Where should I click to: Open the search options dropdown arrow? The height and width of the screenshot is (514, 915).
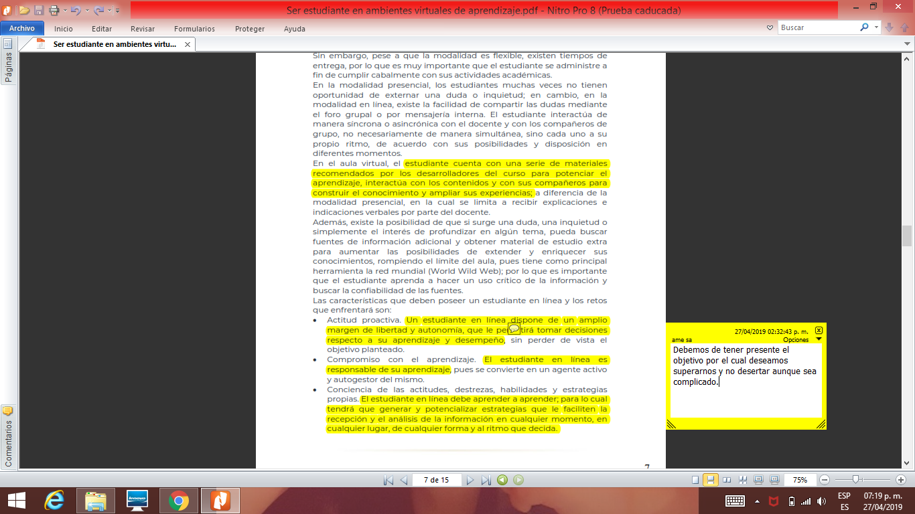tap(877, 27)
